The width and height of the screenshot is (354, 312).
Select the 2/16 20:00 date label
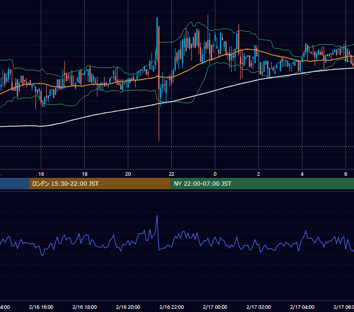[128, 307]
